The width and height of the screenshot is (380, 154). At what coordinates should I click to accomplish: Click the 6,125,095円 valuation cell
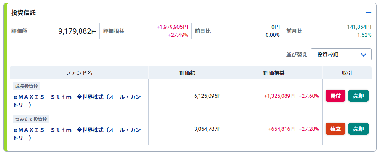click(x=208, y=96)
